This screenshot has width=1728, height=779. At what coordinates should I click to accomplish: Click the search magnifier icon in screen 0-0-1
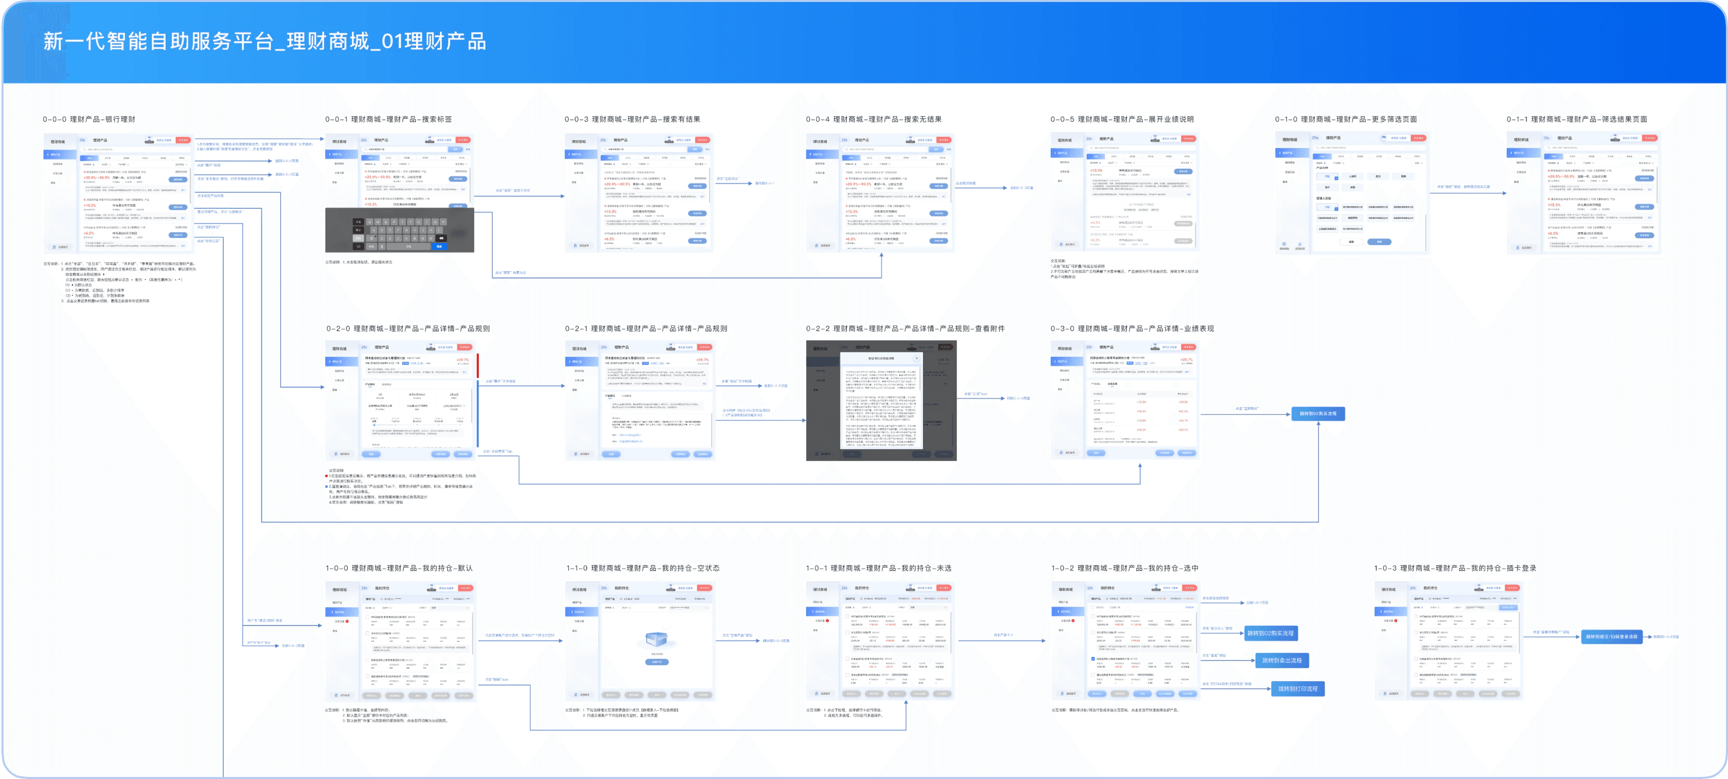point(365,149)
